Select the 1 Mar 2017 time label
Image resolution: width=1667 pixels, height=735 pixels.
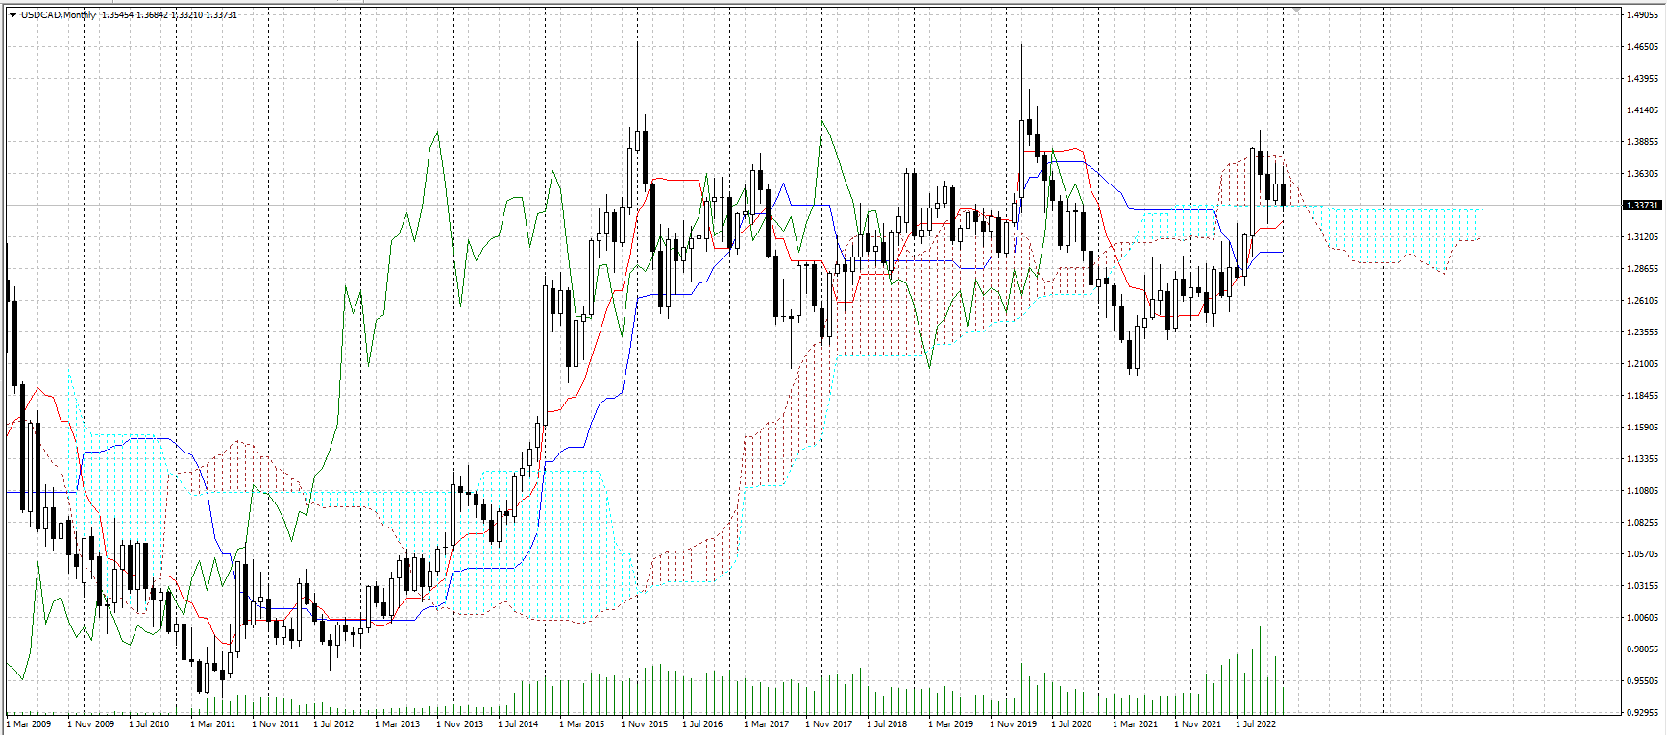766,724
